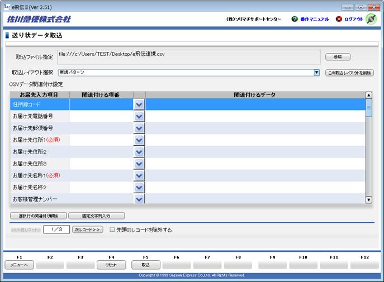Select the お客様管理ナンバー row
Screen dimensions: 384x282
coord(188,199)
